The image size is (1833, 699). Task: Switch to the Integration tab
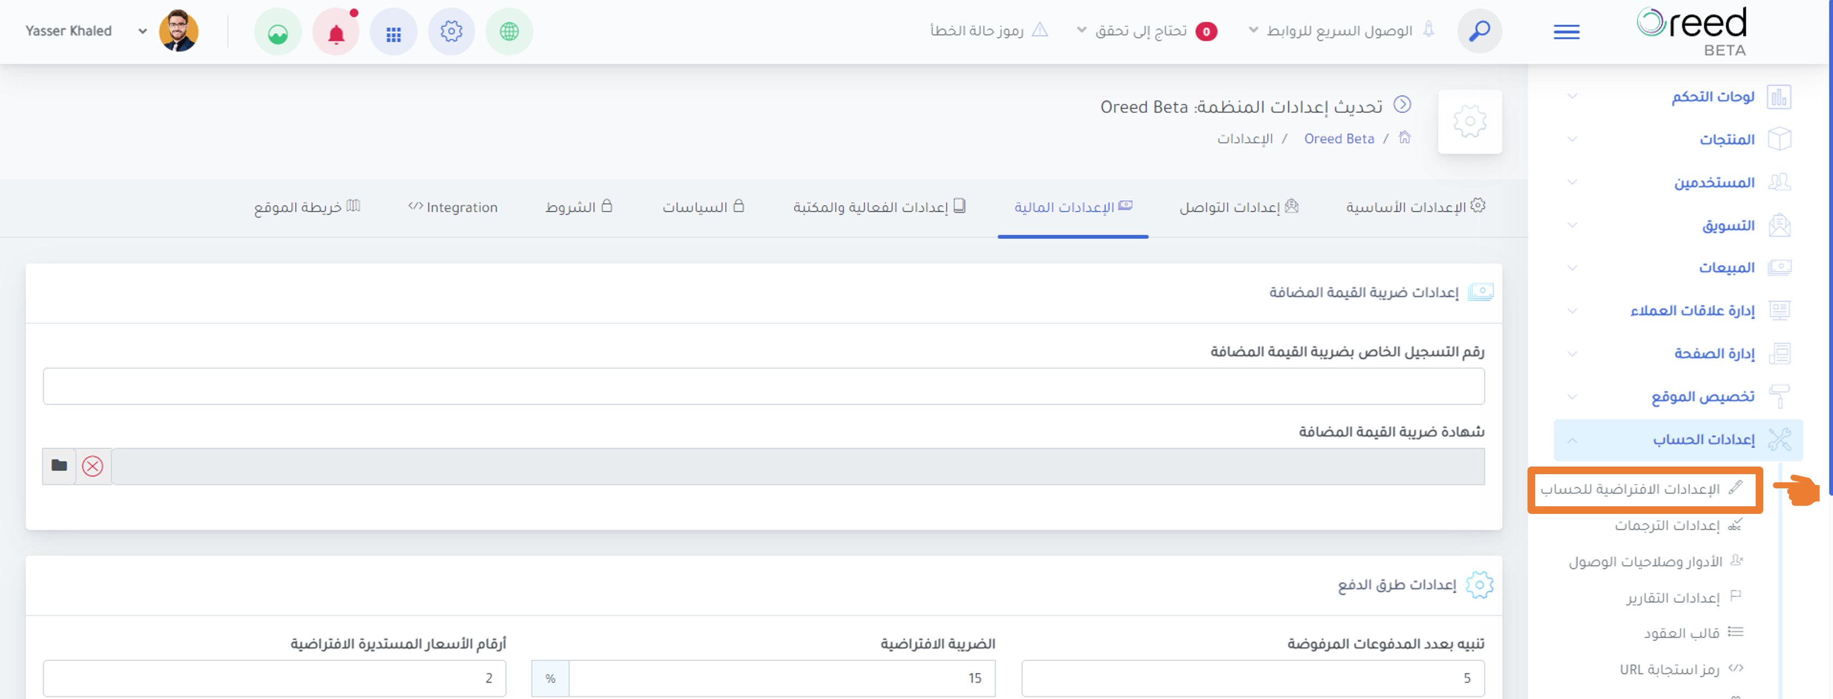[453, 207]
